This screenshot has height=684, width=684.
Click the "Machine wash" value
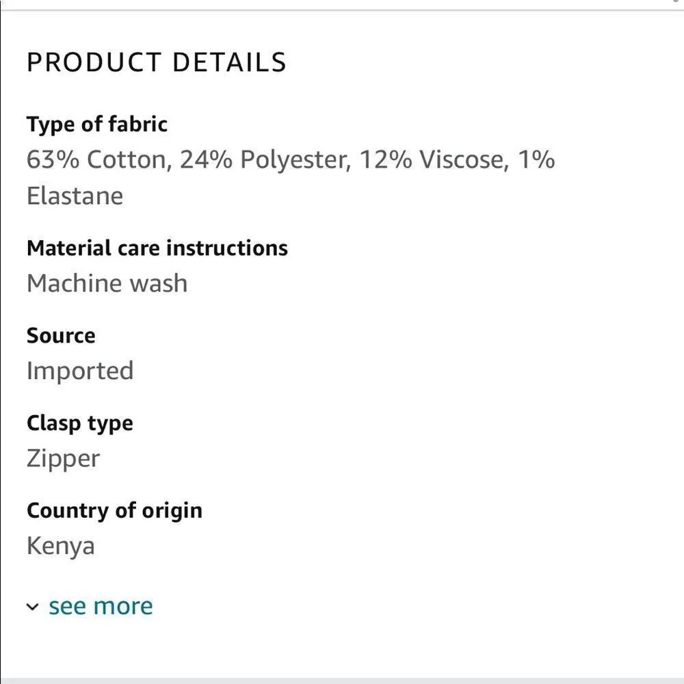[107, 283]
